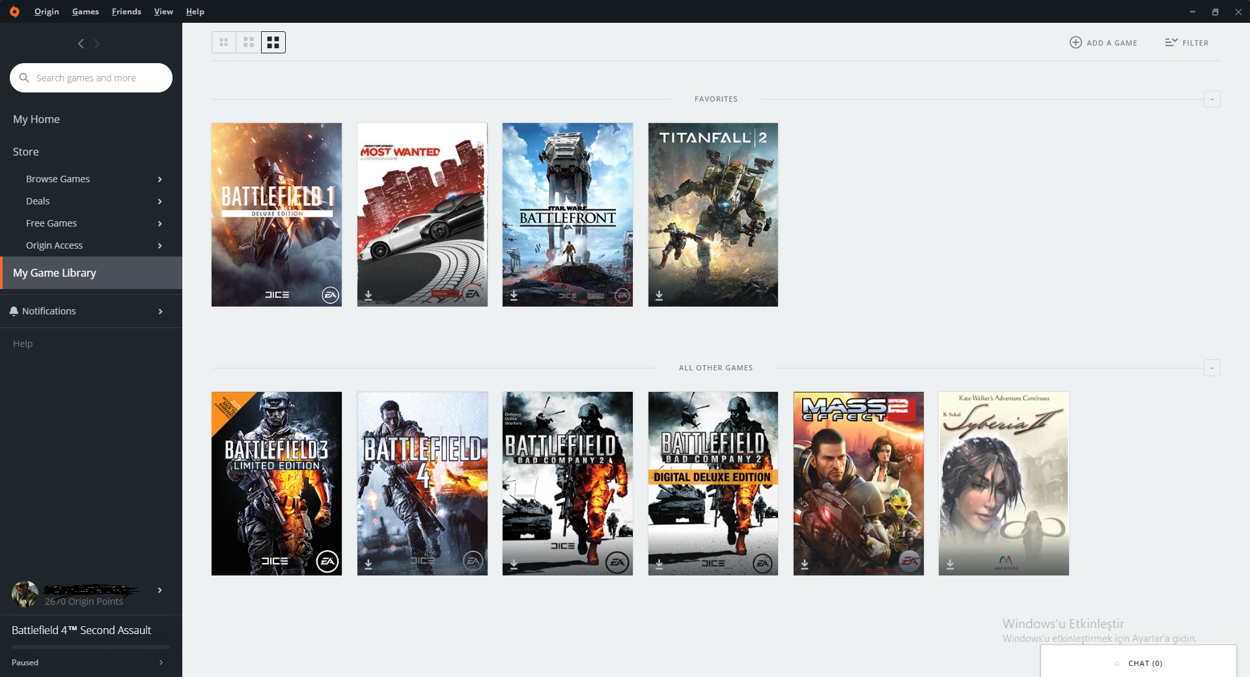1250x677 pixels.
Task: Click download icon on Syberia II tile
Action: (950, 564)
